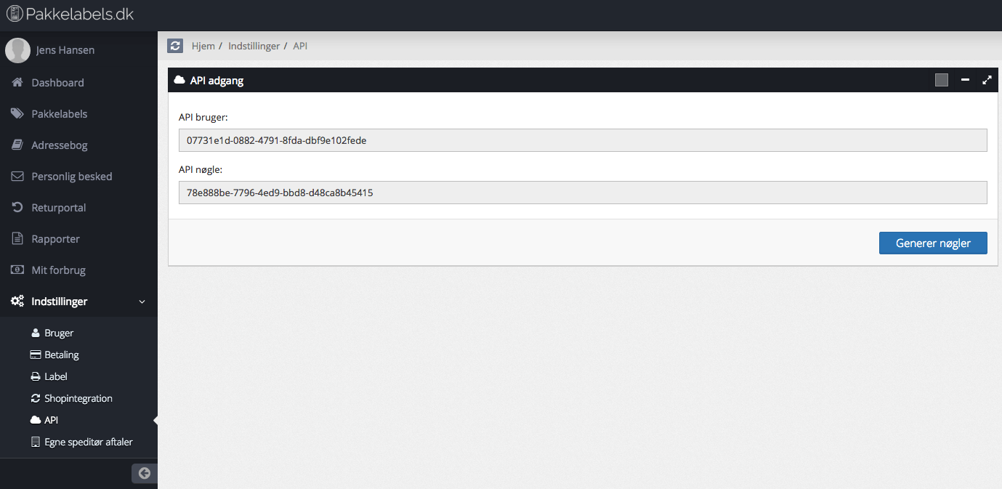Click the Egne speditør aftaler building icon

36,442
